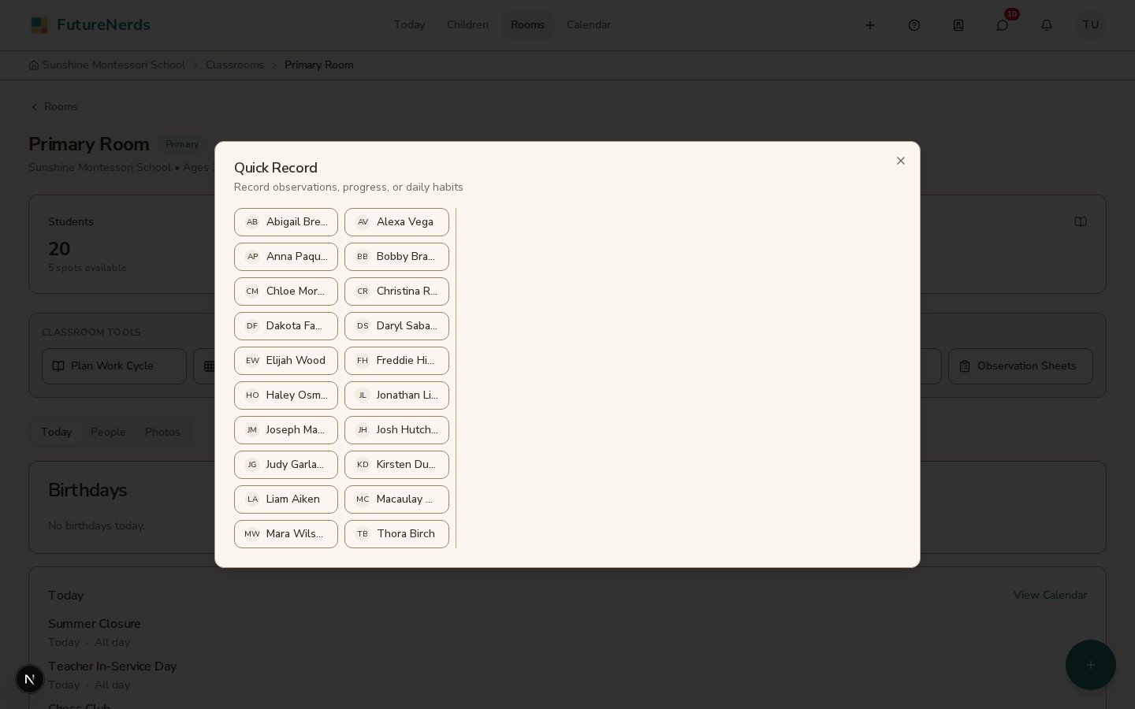Click the green floating plus button
The height and width of the screenshot is (709, 1135).
click(x=1091, y=665)
